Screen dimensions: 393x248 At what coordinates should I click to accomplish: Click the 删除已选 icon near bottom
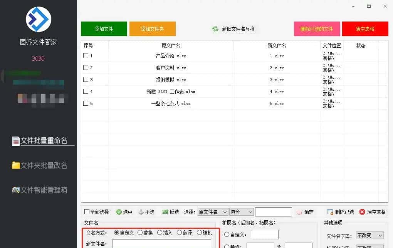(329, 211)
